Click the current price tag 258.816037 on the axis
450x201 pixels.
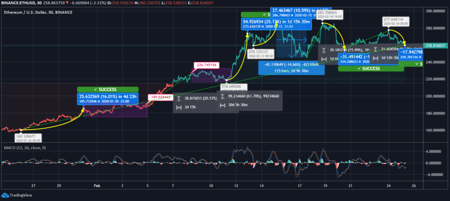pyautogui.click(x=435, y=45)
